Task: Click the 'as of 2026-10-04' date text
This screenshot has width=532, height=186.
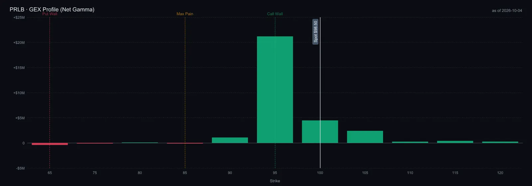Action: click(x=507, y=11)
